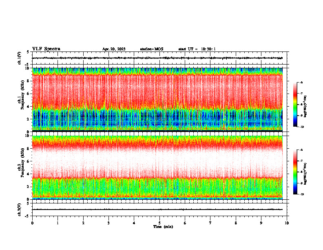
Task: Click the "10" frequency tick of ch.1 spectrogram
Action: click(28, 68)
